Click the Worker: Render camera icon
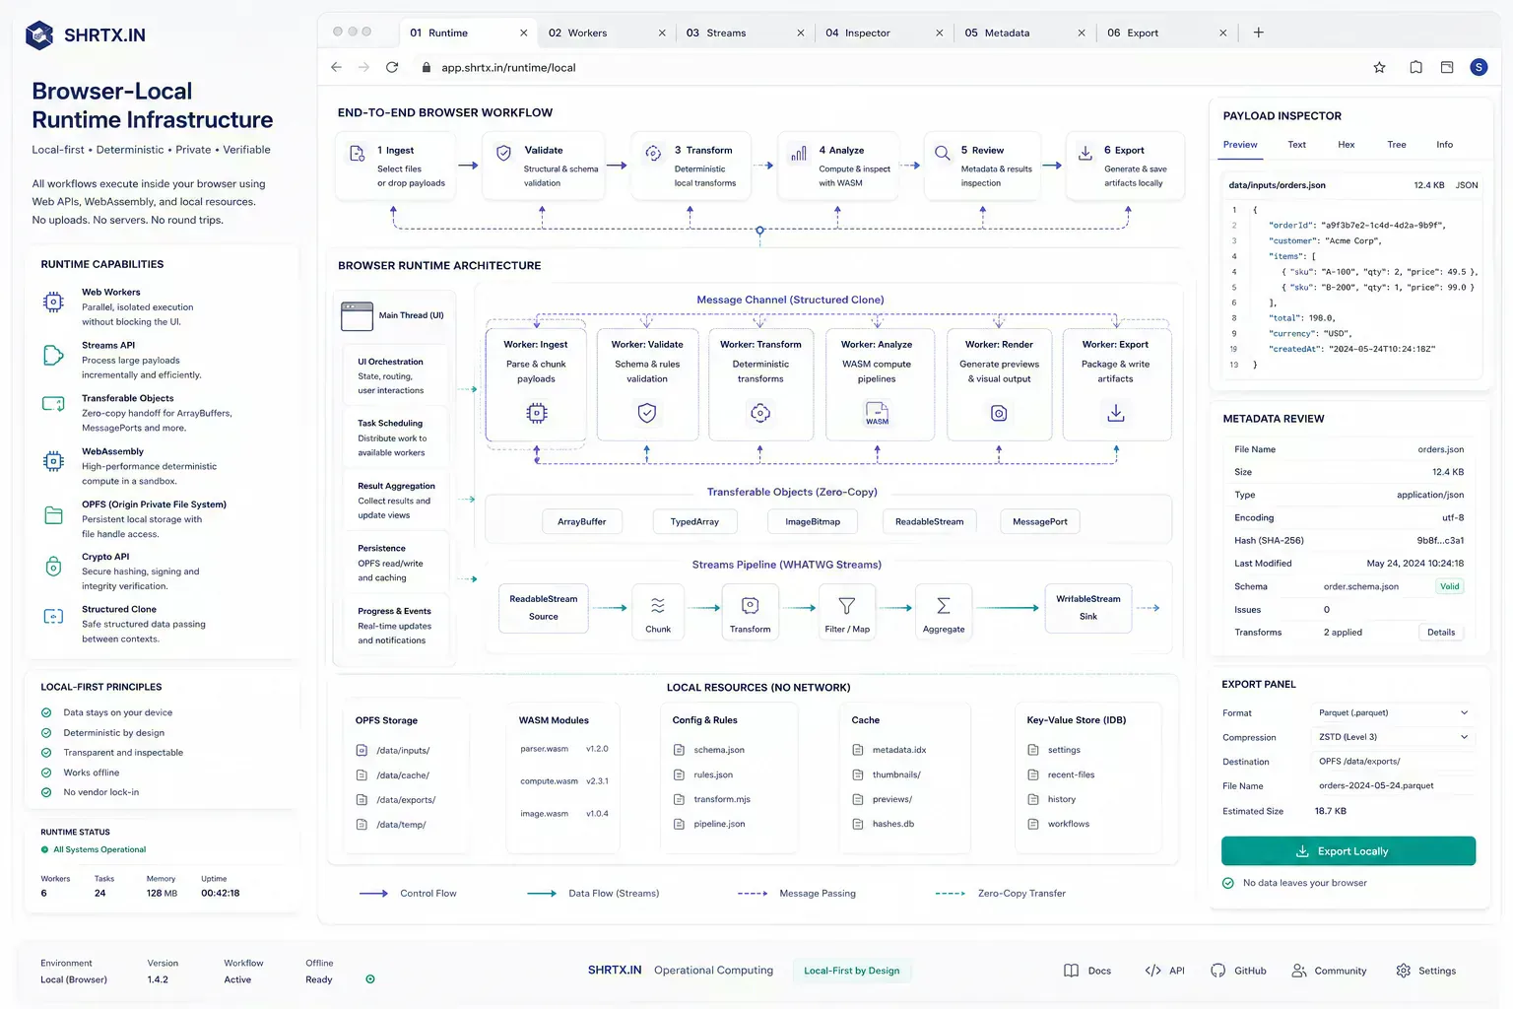The image size is (1513, 1009). (x=999, y=413)
